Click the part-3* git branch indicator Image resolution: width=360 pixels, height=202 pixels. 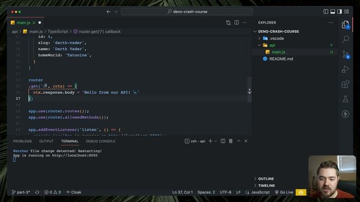[21, 192]
